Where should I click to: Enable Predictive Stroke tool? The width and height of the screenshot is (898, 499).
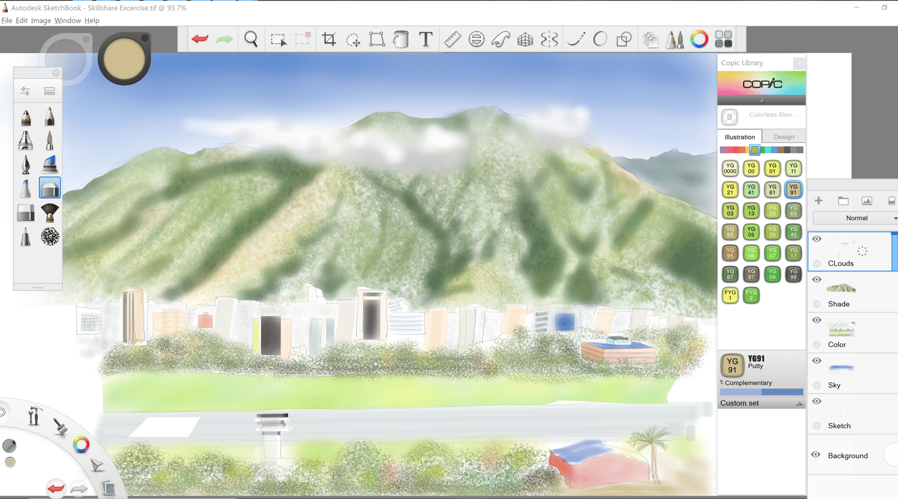[600, 39]
